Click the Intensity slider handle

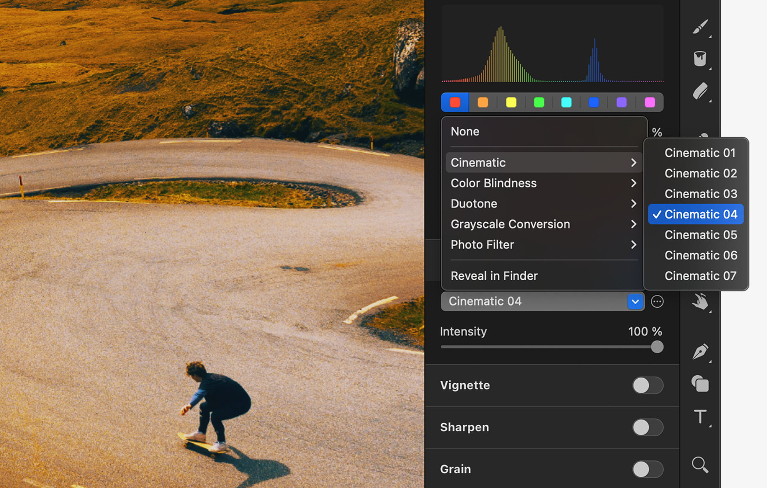tap(657, 347)
